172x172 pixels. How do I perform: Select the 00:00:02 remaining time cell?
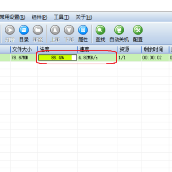click(152, 58)
